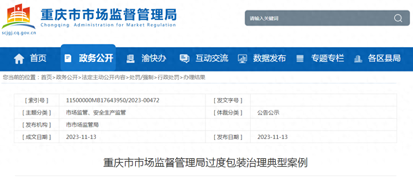This screenshot has width=413, height=181.
Task: Click the Chongqing market regulation logo emblem
Action: tap(18, 16)
